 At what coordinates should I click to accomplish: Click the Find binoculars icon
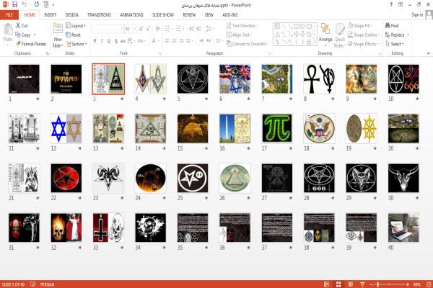388,25
